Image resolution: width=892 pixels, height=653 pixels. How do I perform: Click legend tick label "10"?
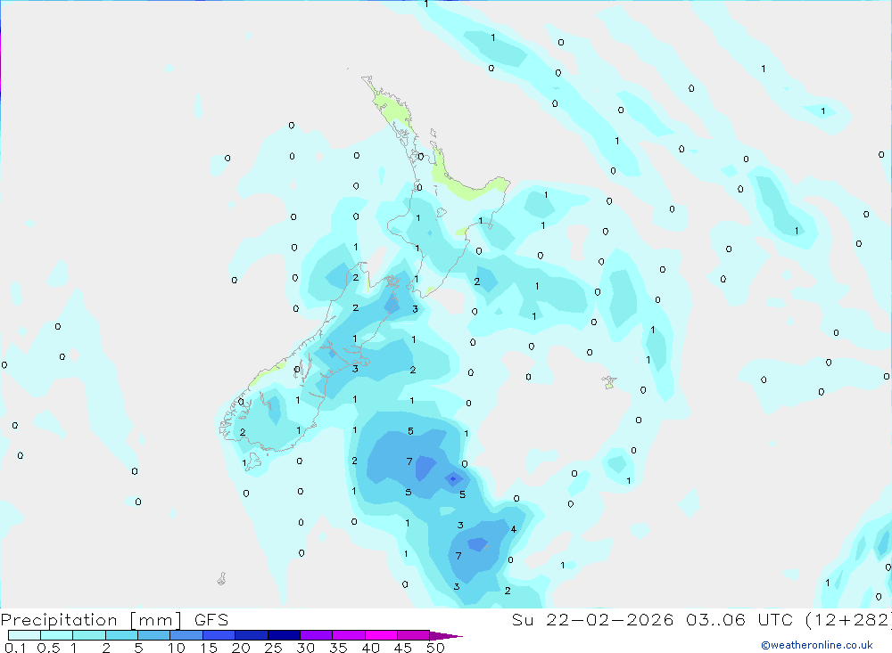pos(177,648)
